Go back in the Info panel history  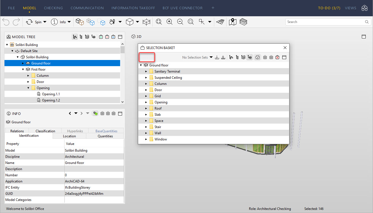[x=70, y=114]
